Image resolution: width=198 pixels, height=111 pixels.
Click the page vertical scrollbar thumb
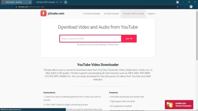click(197, 36)
